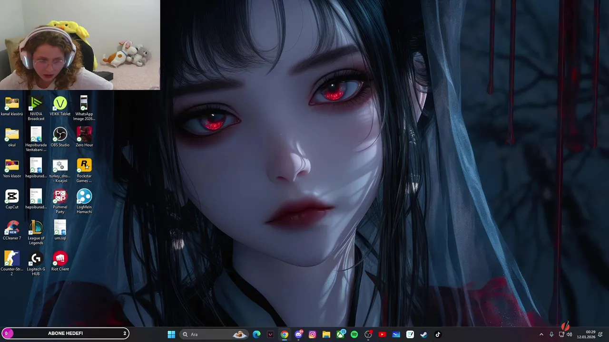Screen dimensions: 609x342
Task: Open the Yeni klasör folder
Action: point(12,169)
